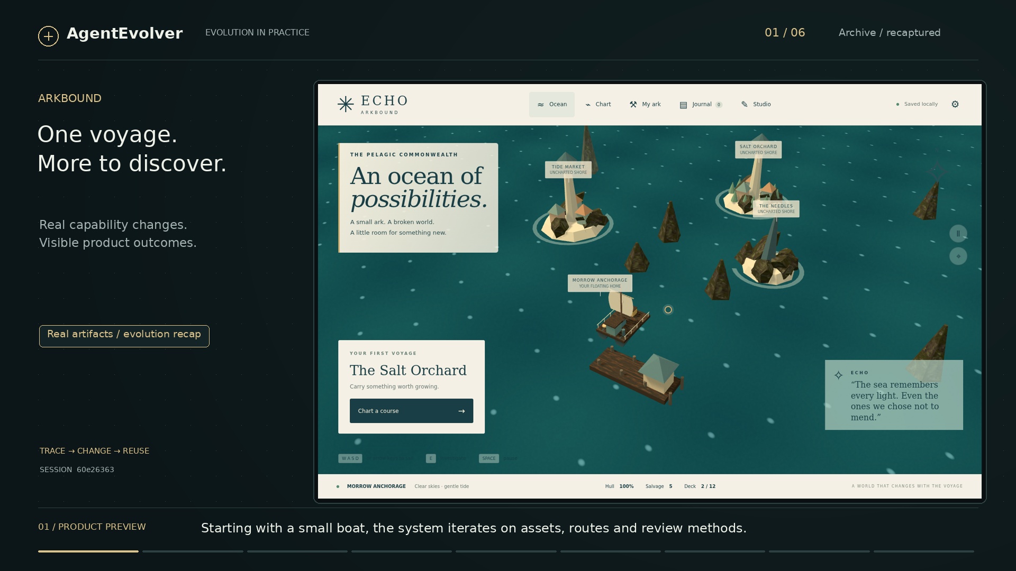Select the Tide Market island label
The image size is (1016, 571).
(x=568, y=170)
